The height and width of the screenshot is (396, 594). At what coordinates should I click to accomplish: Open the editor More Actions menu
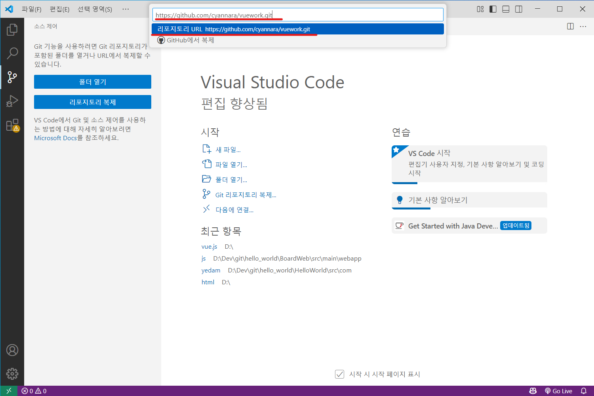[583, 27]
